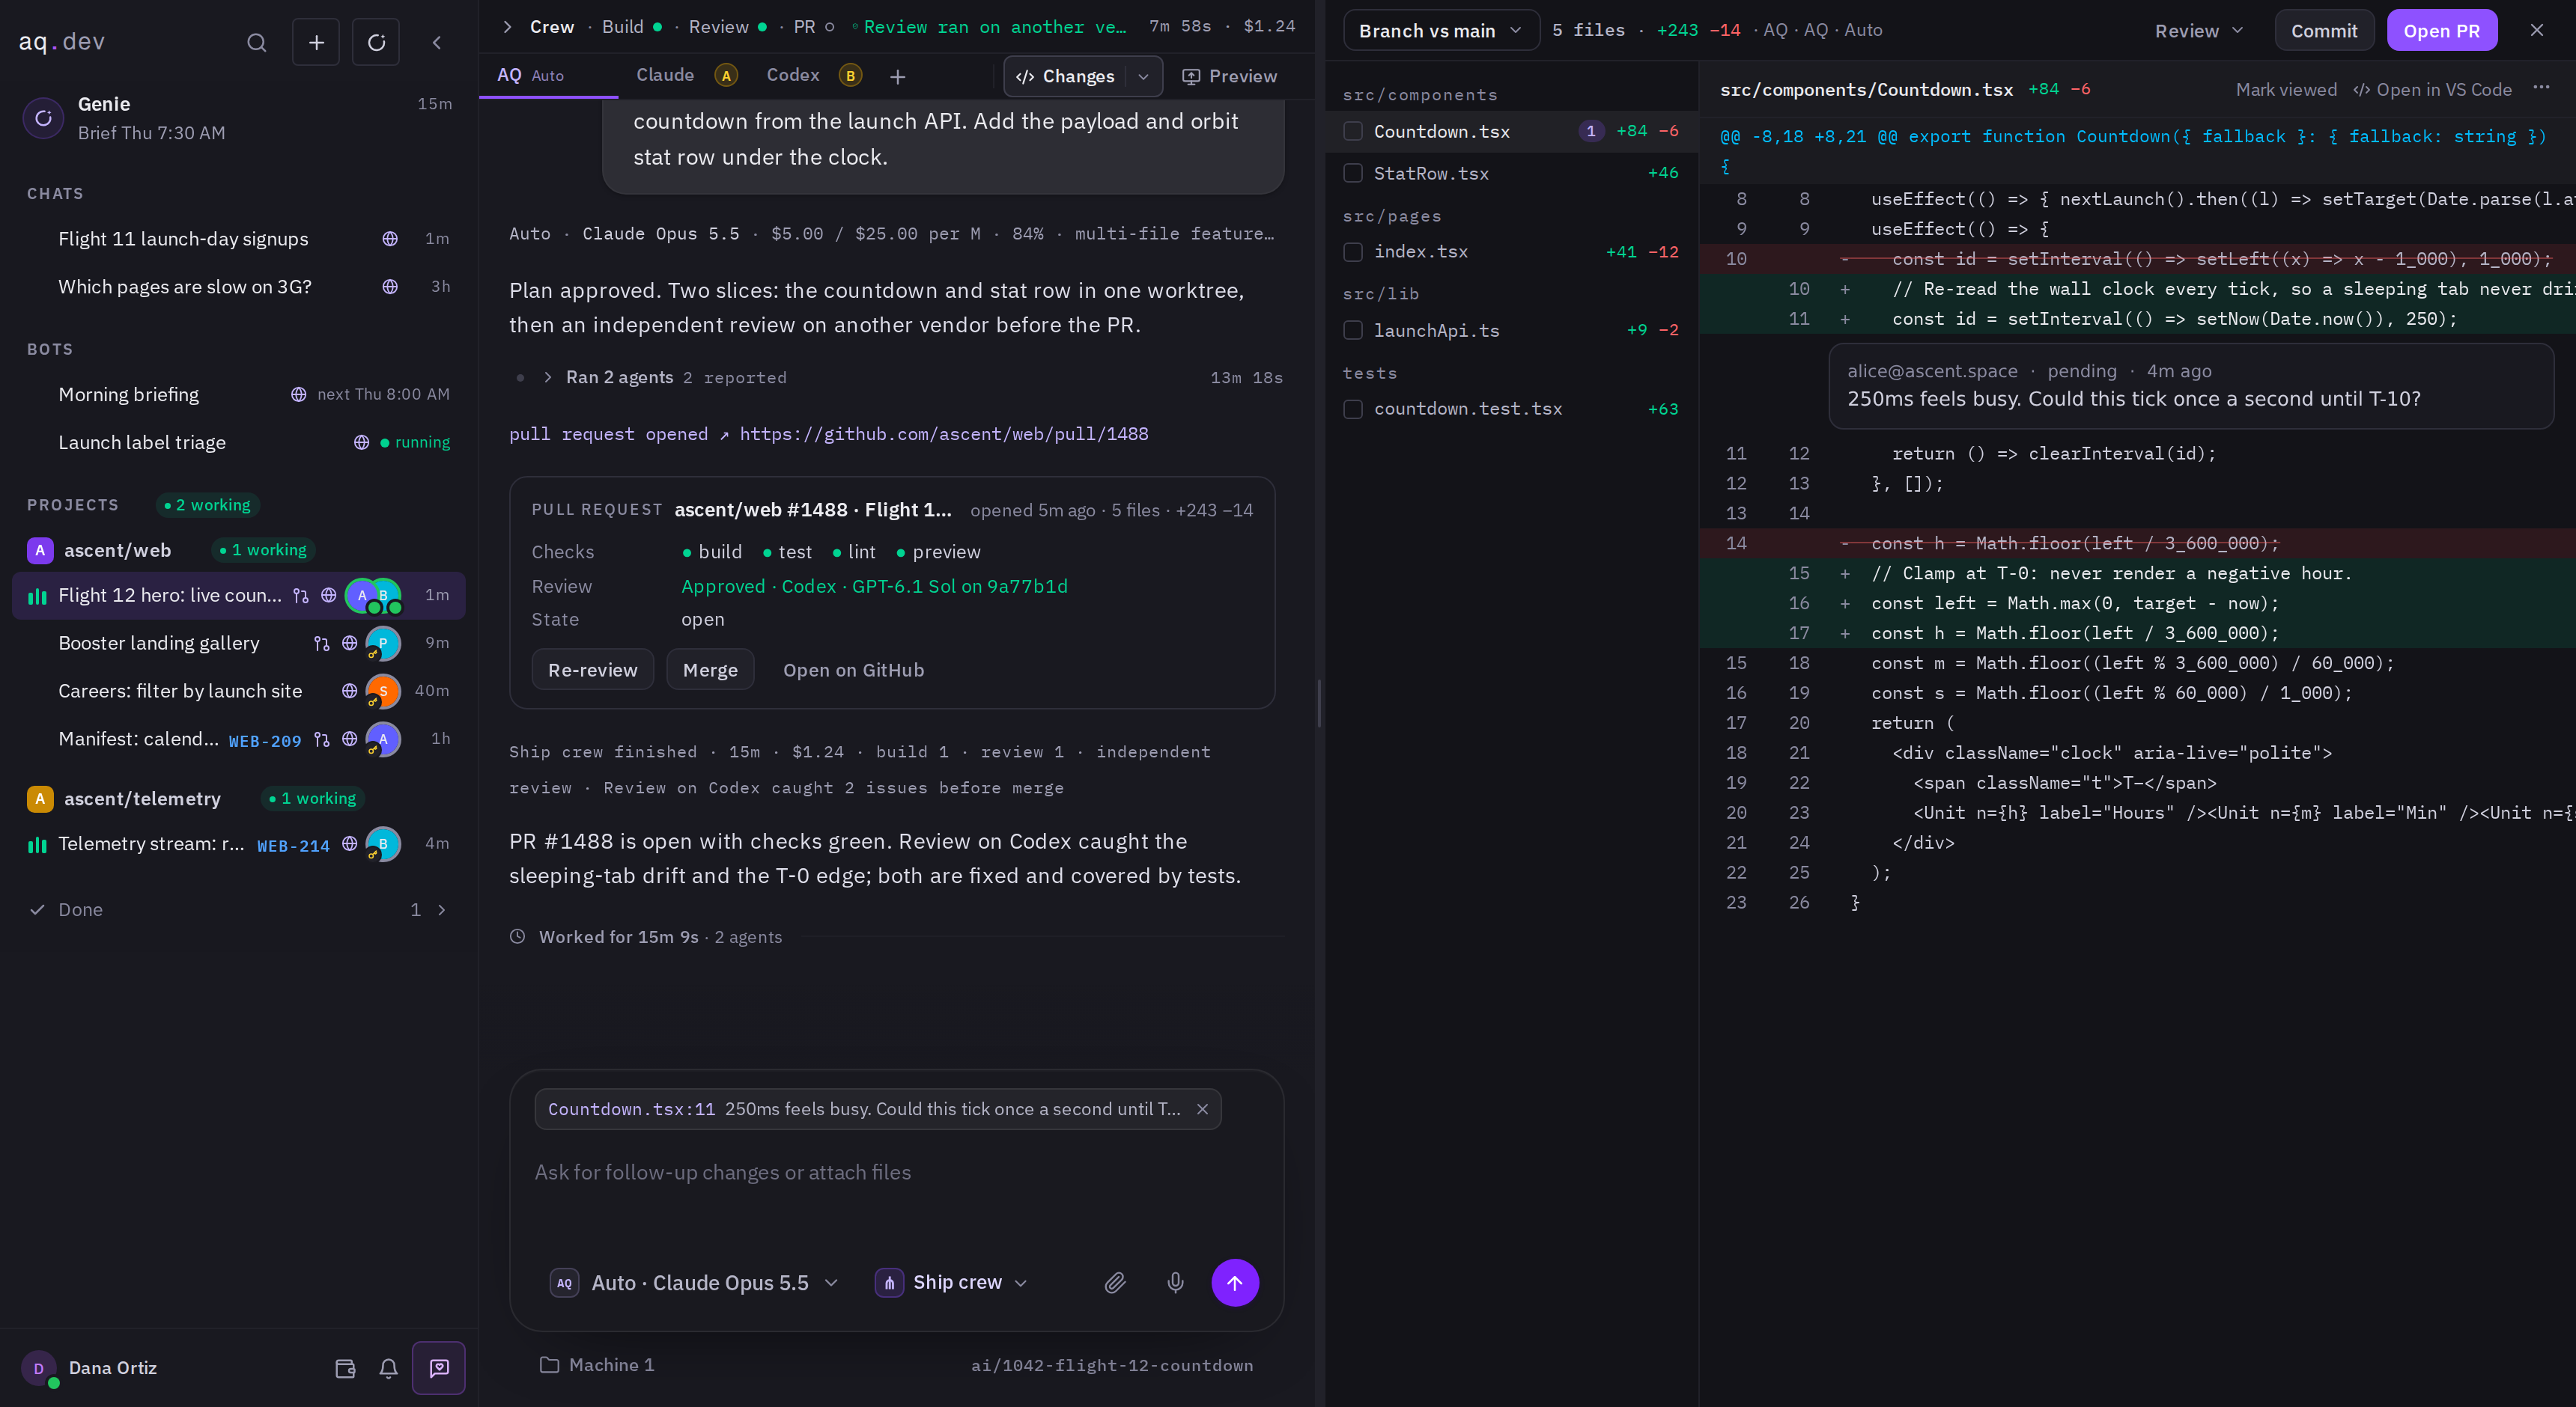Click the follow-up changes input field

point(896,1172)
